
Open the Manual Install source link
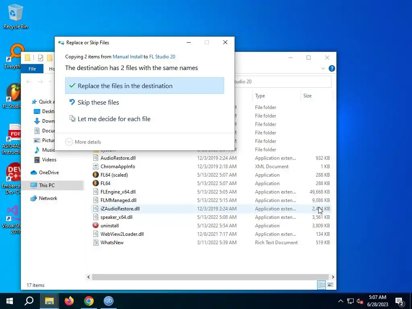coord(128,56)
